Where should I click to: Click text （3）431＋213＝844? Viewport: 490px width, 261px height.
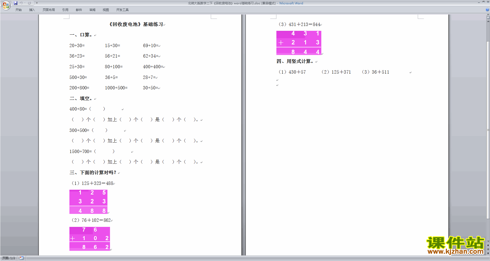tap(299, 24)
